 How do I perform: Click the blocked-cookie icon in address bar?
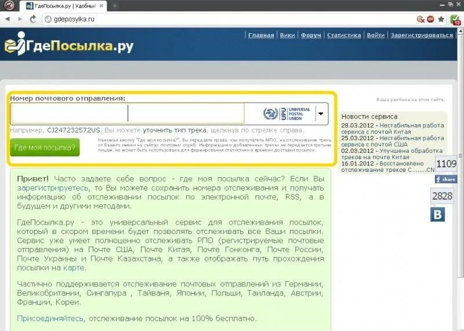[420, 19]
